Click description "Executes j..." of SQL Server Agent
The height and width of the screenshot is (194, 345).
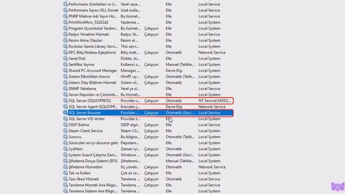130,107
